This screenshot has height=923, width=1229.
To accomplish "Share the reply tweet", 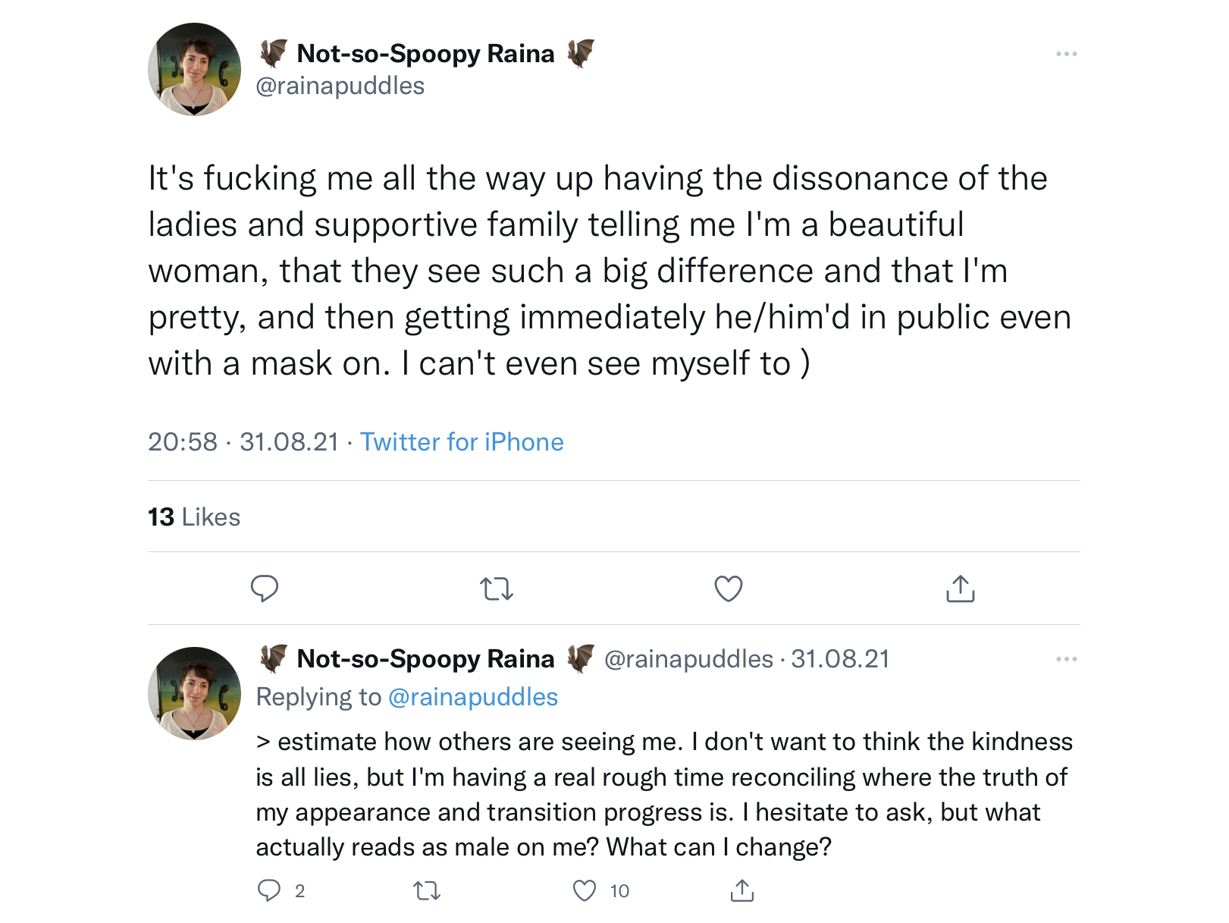I will coord(742,890).
